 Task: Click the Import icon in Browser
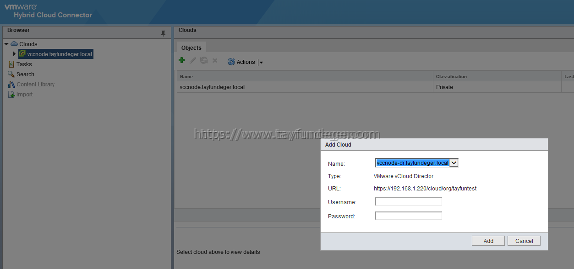coord(11,95)
